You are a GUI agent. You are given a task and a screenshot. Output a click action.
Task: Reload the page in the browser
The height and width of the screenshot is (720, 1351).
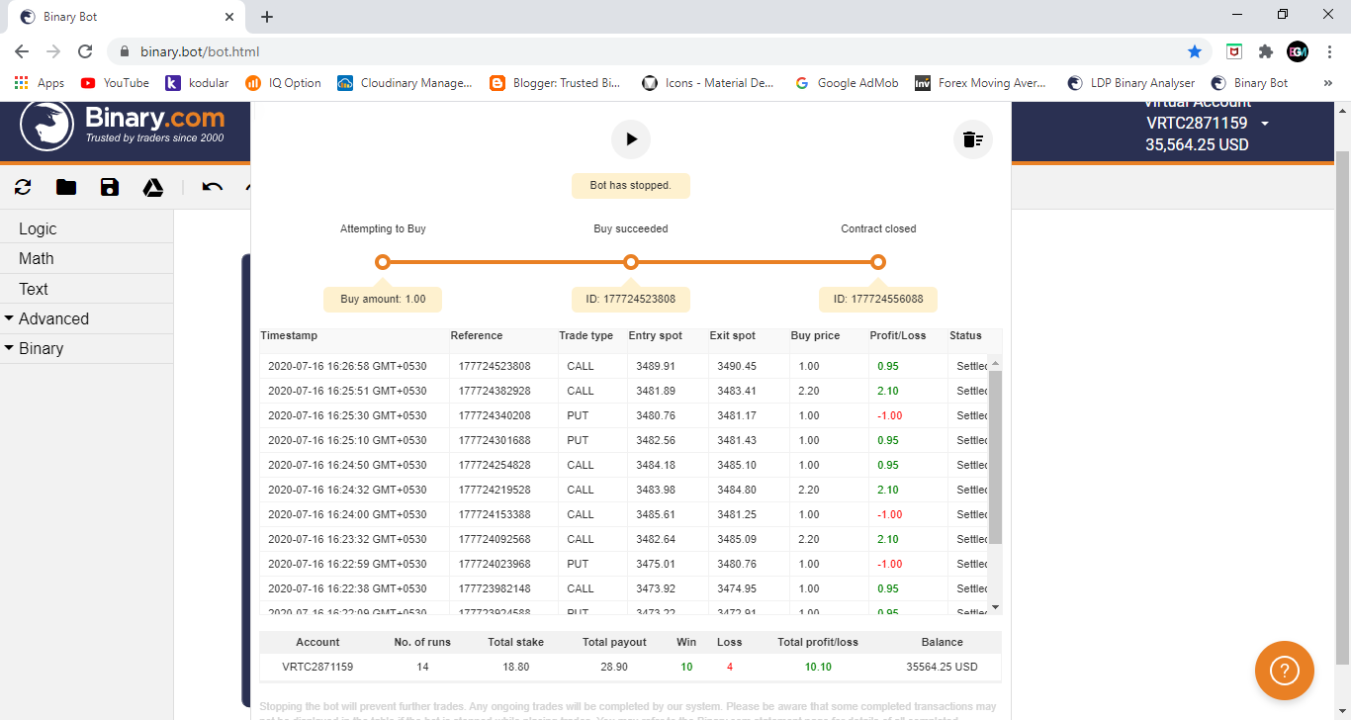[x=85, y=50]
